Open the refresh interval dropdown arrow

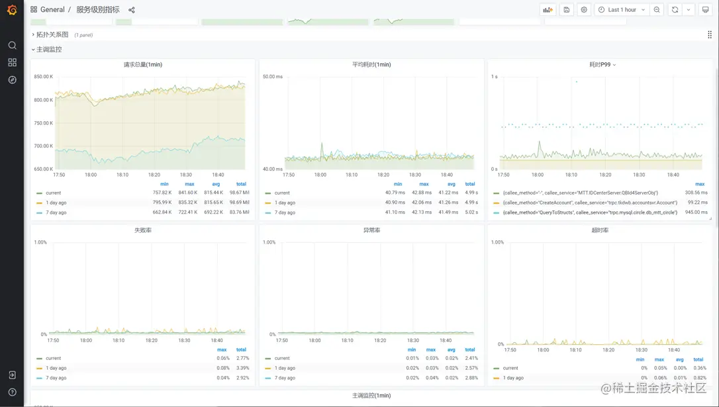(x=689, y=10)
